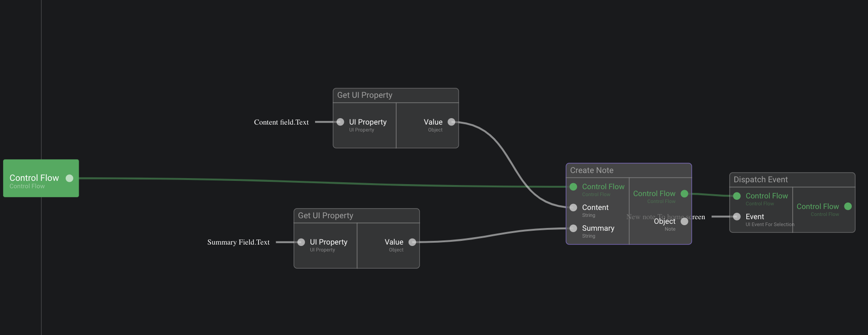
Task: Click Dispatch Event's Control Flow input port
Action: click(x=737, y=196)
